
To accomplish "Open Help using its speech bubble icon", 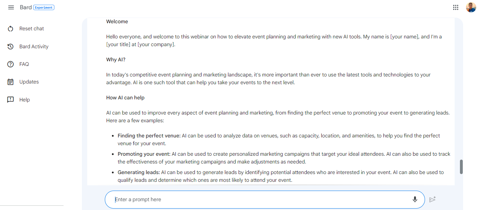I will (10, 99).
